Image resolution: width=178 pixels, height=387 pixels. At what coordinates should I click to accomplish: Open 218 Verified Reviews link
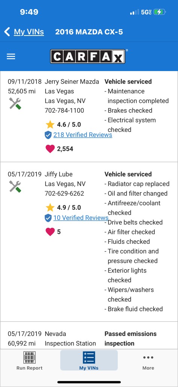pos(83,135)
